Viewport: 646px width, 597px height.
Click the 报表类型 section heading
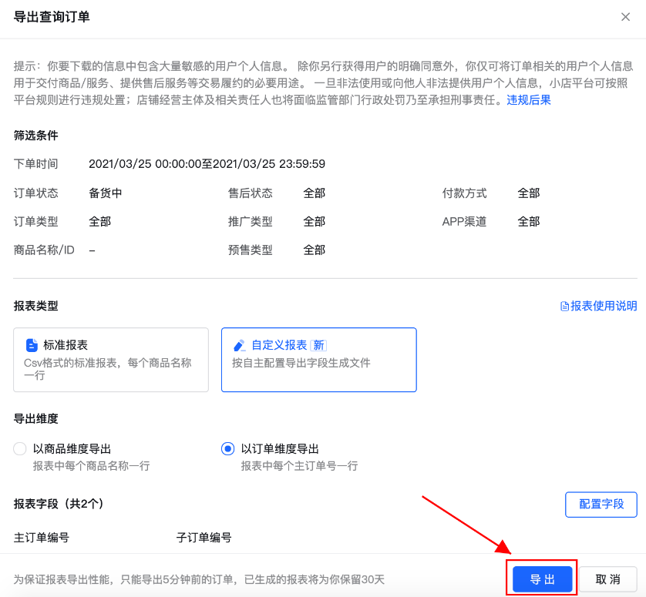[x=35, y=306]
